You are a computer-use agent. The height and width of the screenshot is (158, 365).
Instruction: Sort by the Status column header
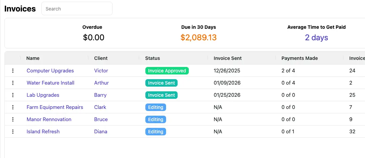click(x=153, y=58)
